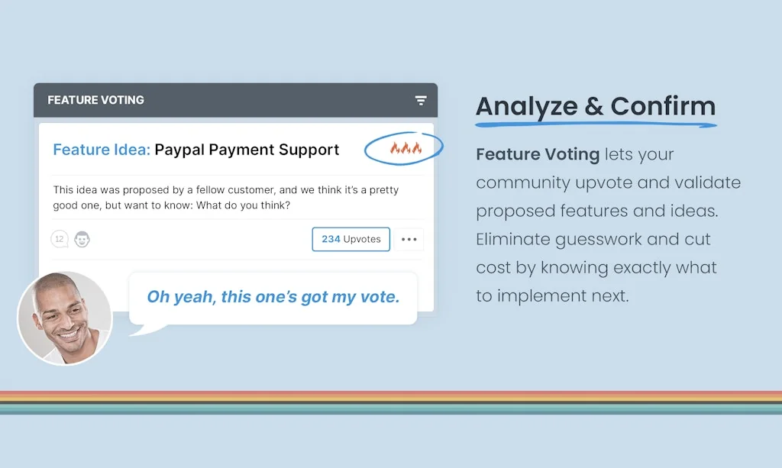Click the blue 'Feature Idea:' label
This screenshot has width=782, height=468.
point(101,150)
